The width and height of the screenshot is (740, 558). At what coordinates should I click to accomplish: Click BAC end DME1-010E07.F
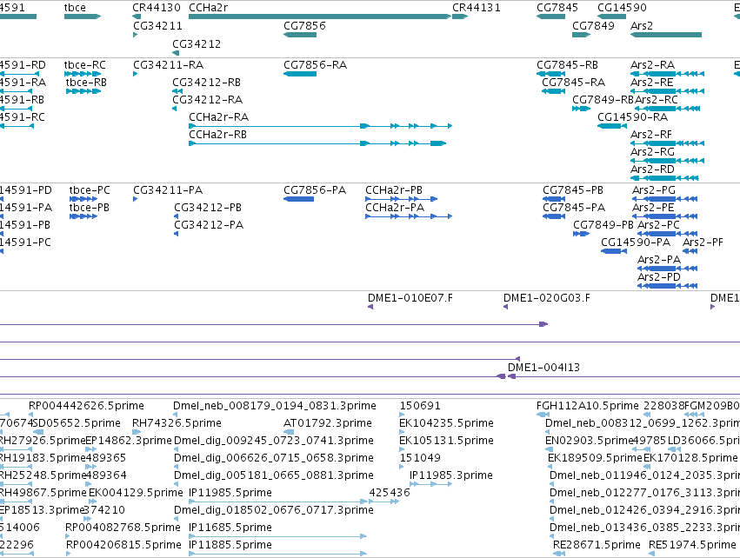tap(410, 298)
